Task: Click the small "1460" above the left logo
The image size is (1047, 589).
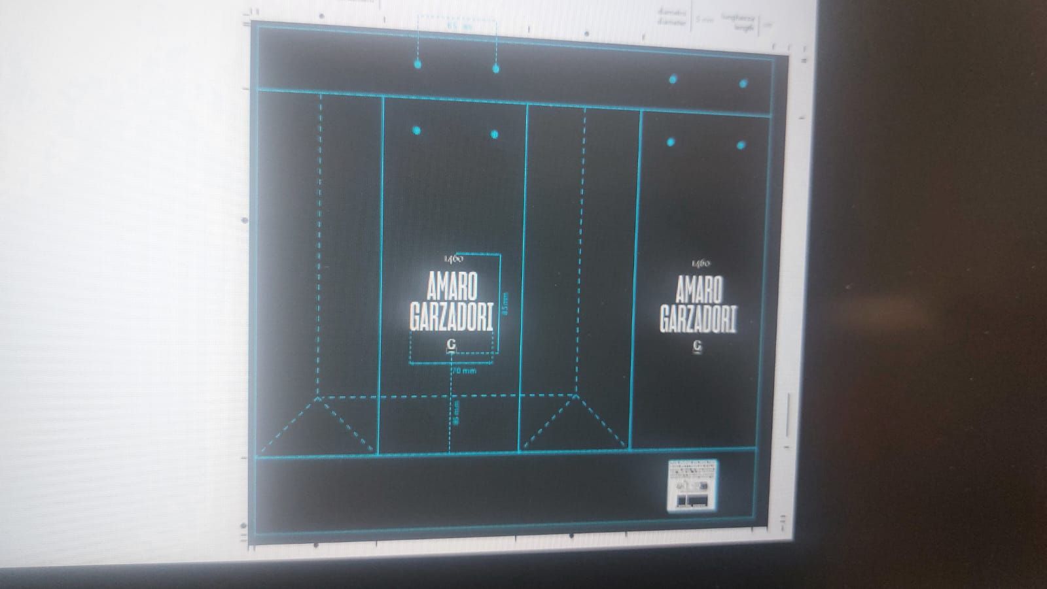Action: 454,260
